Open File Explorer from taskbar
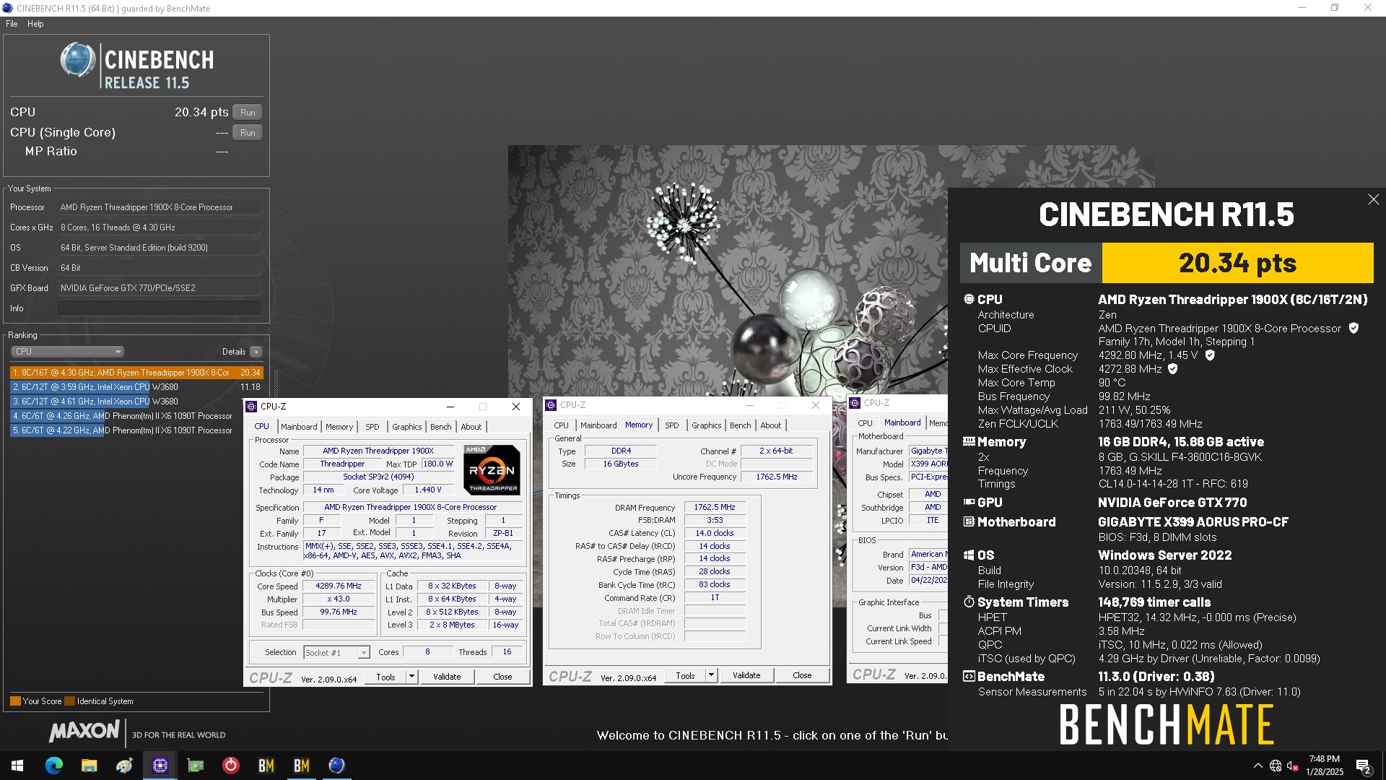Screen dimensions: 1386x780 pos(89,766)
